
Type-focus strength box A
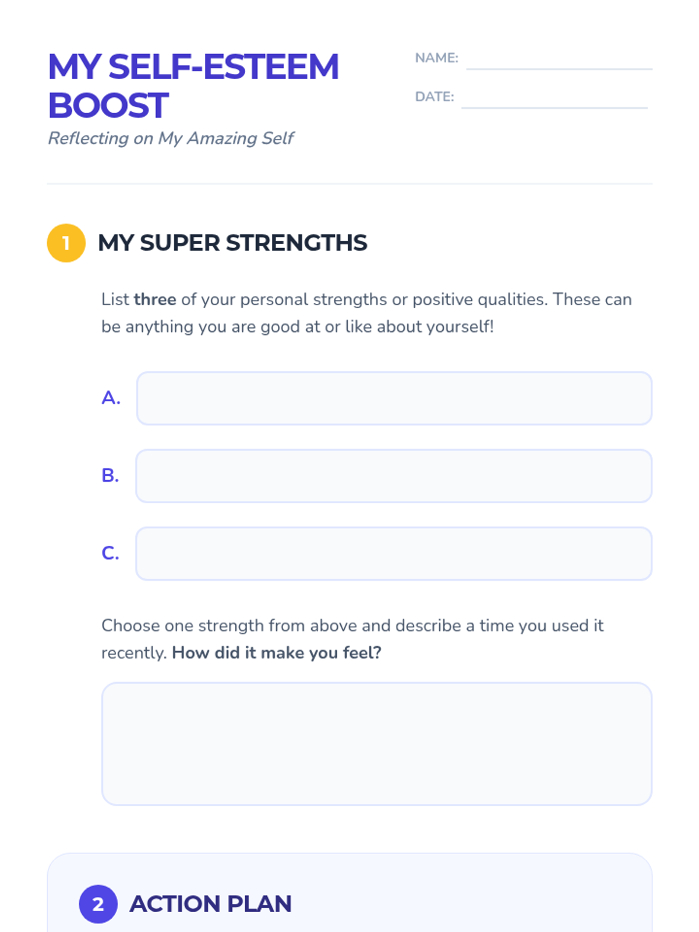(394, 398)
